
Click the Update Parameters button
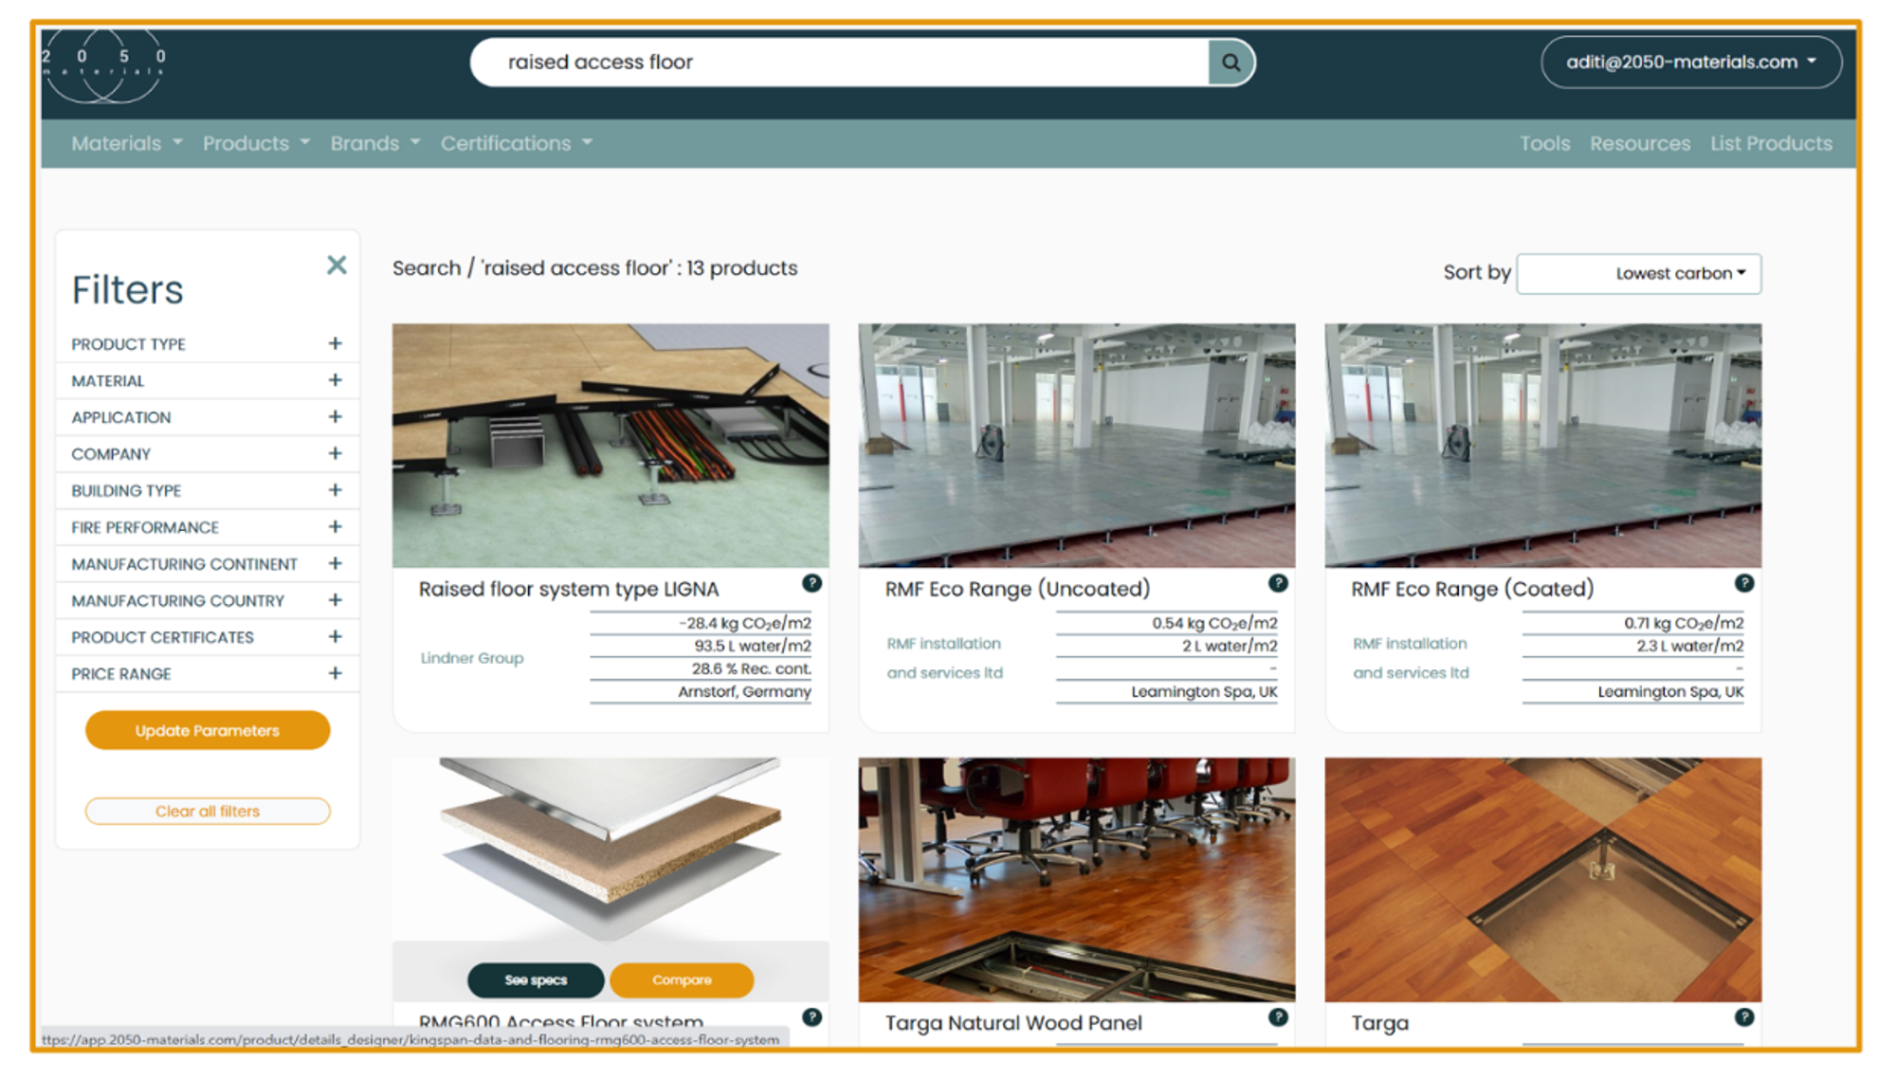coord(208,730)
